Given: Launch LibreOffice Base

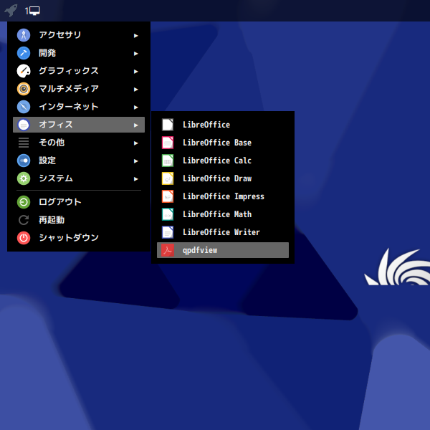Looking at the screenshot, I should pyautogui.click(x=223, y=143).
